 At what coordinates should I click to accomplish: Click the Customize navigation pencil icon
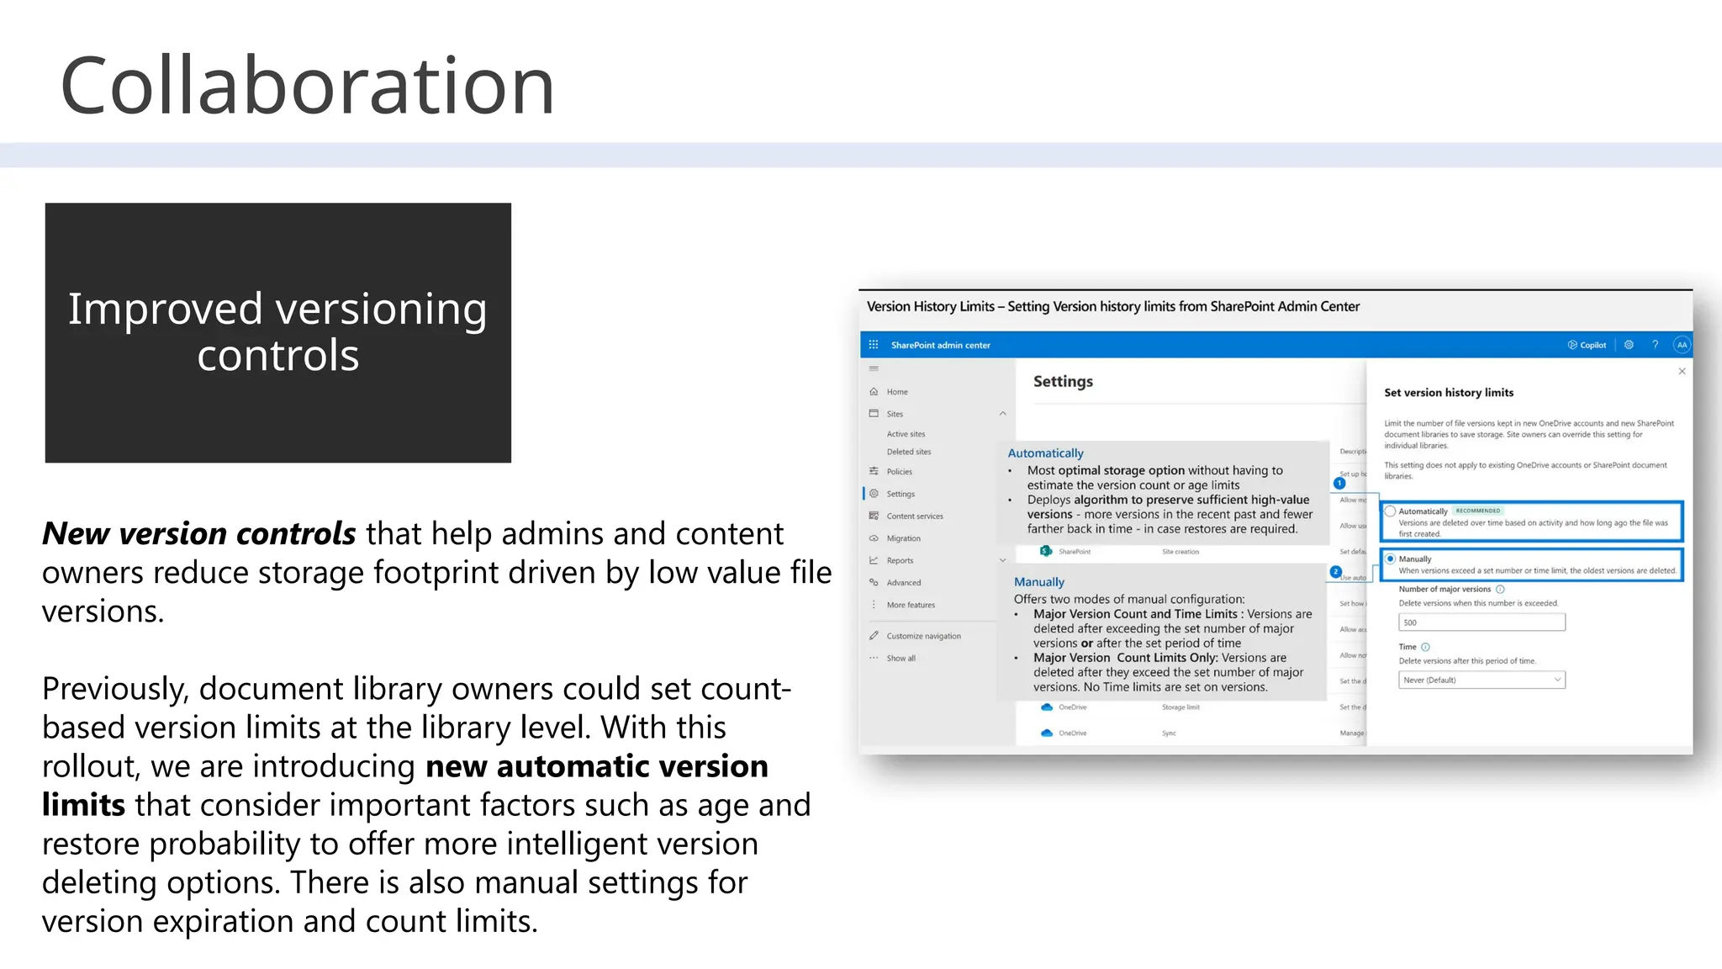pos(874,636)
